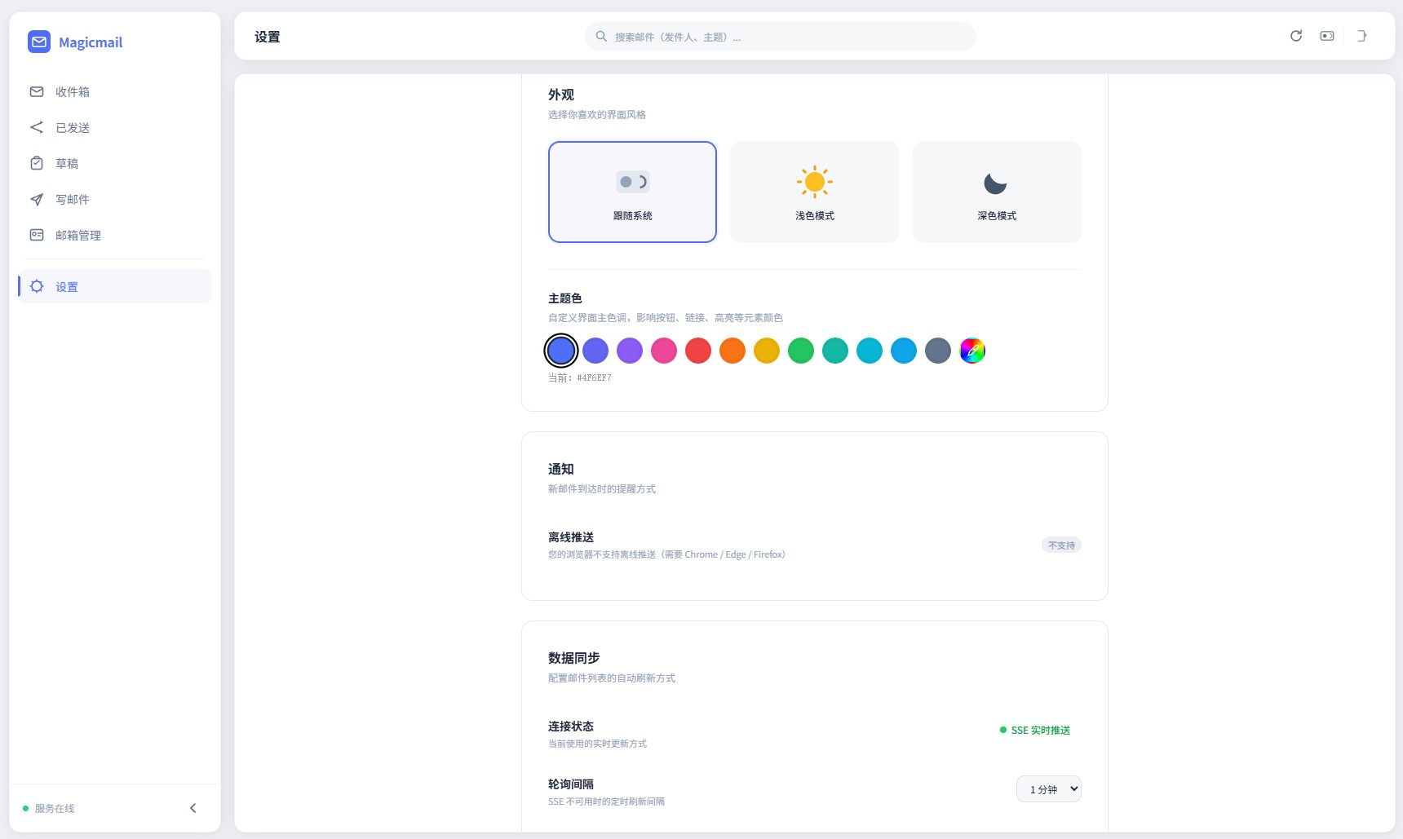The image size is (1403, 839).
Task: Choose the red theme color swatch
Action: click(x=698, y=351)
